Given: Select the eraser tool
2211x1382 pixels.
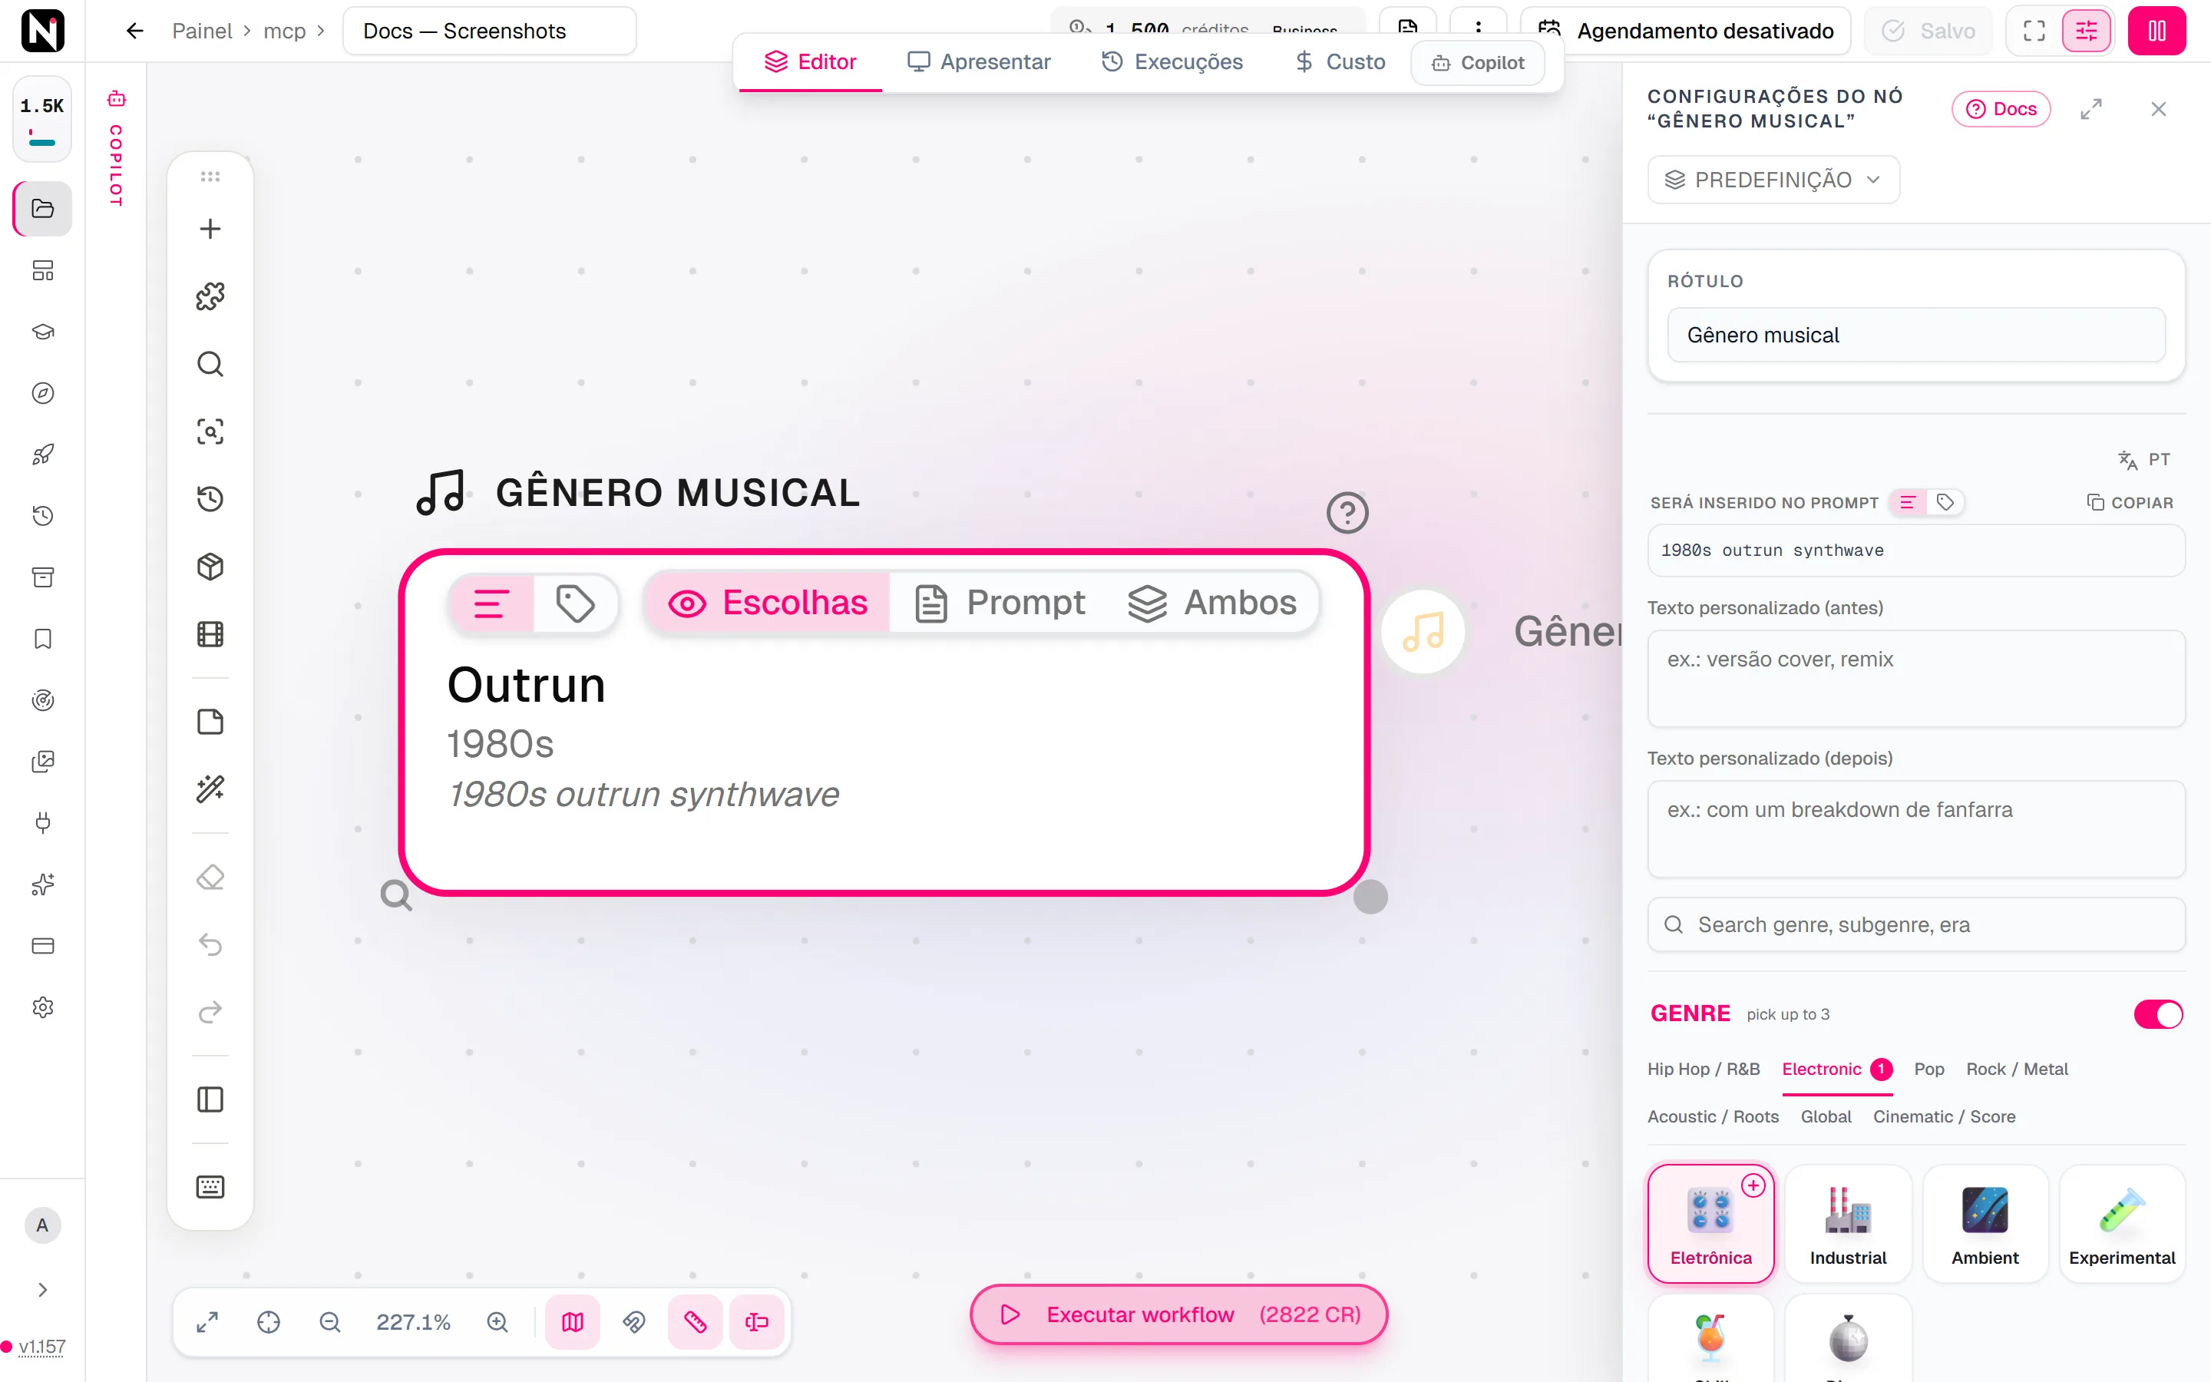Looking at the screenshot, I should tap(210, 878).
